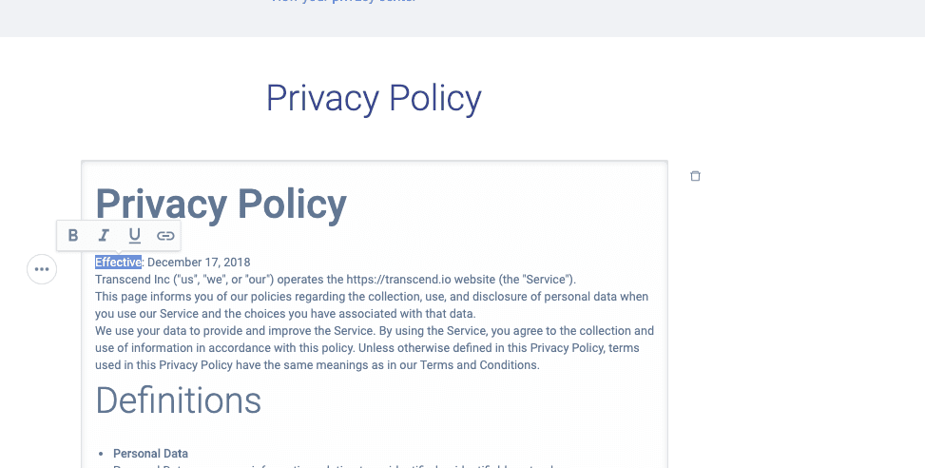Image resolution: width=925 pixels, height=468 pixels.
Task: Click the paragraph starting "This page informs"
Action: pyautogui.click(x=371, y=297)
